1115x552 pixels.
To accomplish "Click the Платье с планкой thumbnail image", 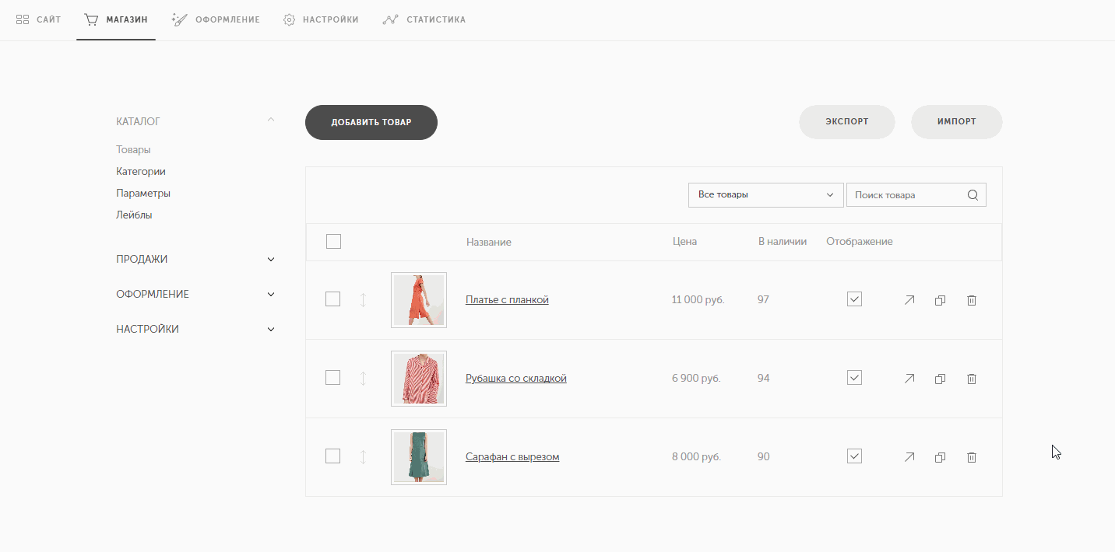I will (x=419, y=300).
